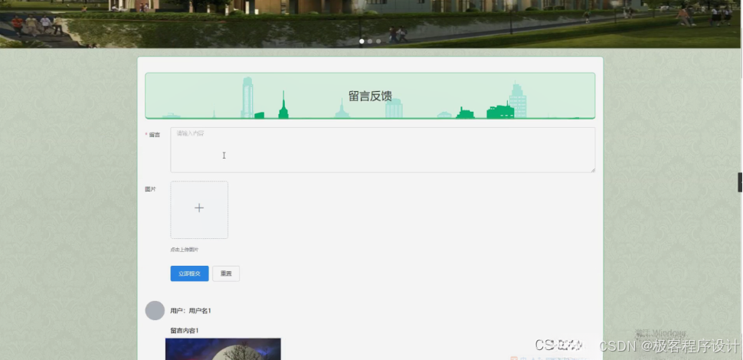
Task: Click the top carousel banner image
Action: pos(370,24)
